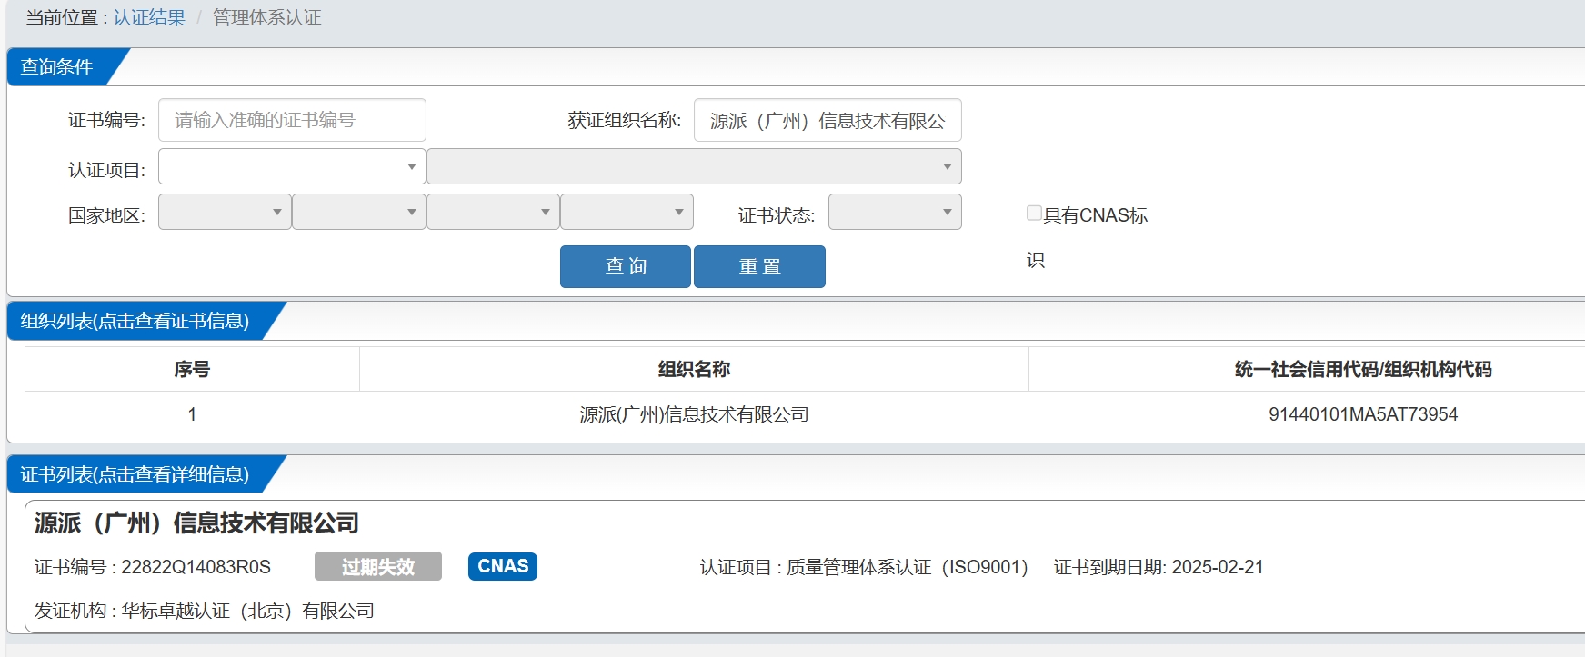Click the 查询 search button
The height and width of the screenshot is (657, 1585).
[x=626, y=266]
